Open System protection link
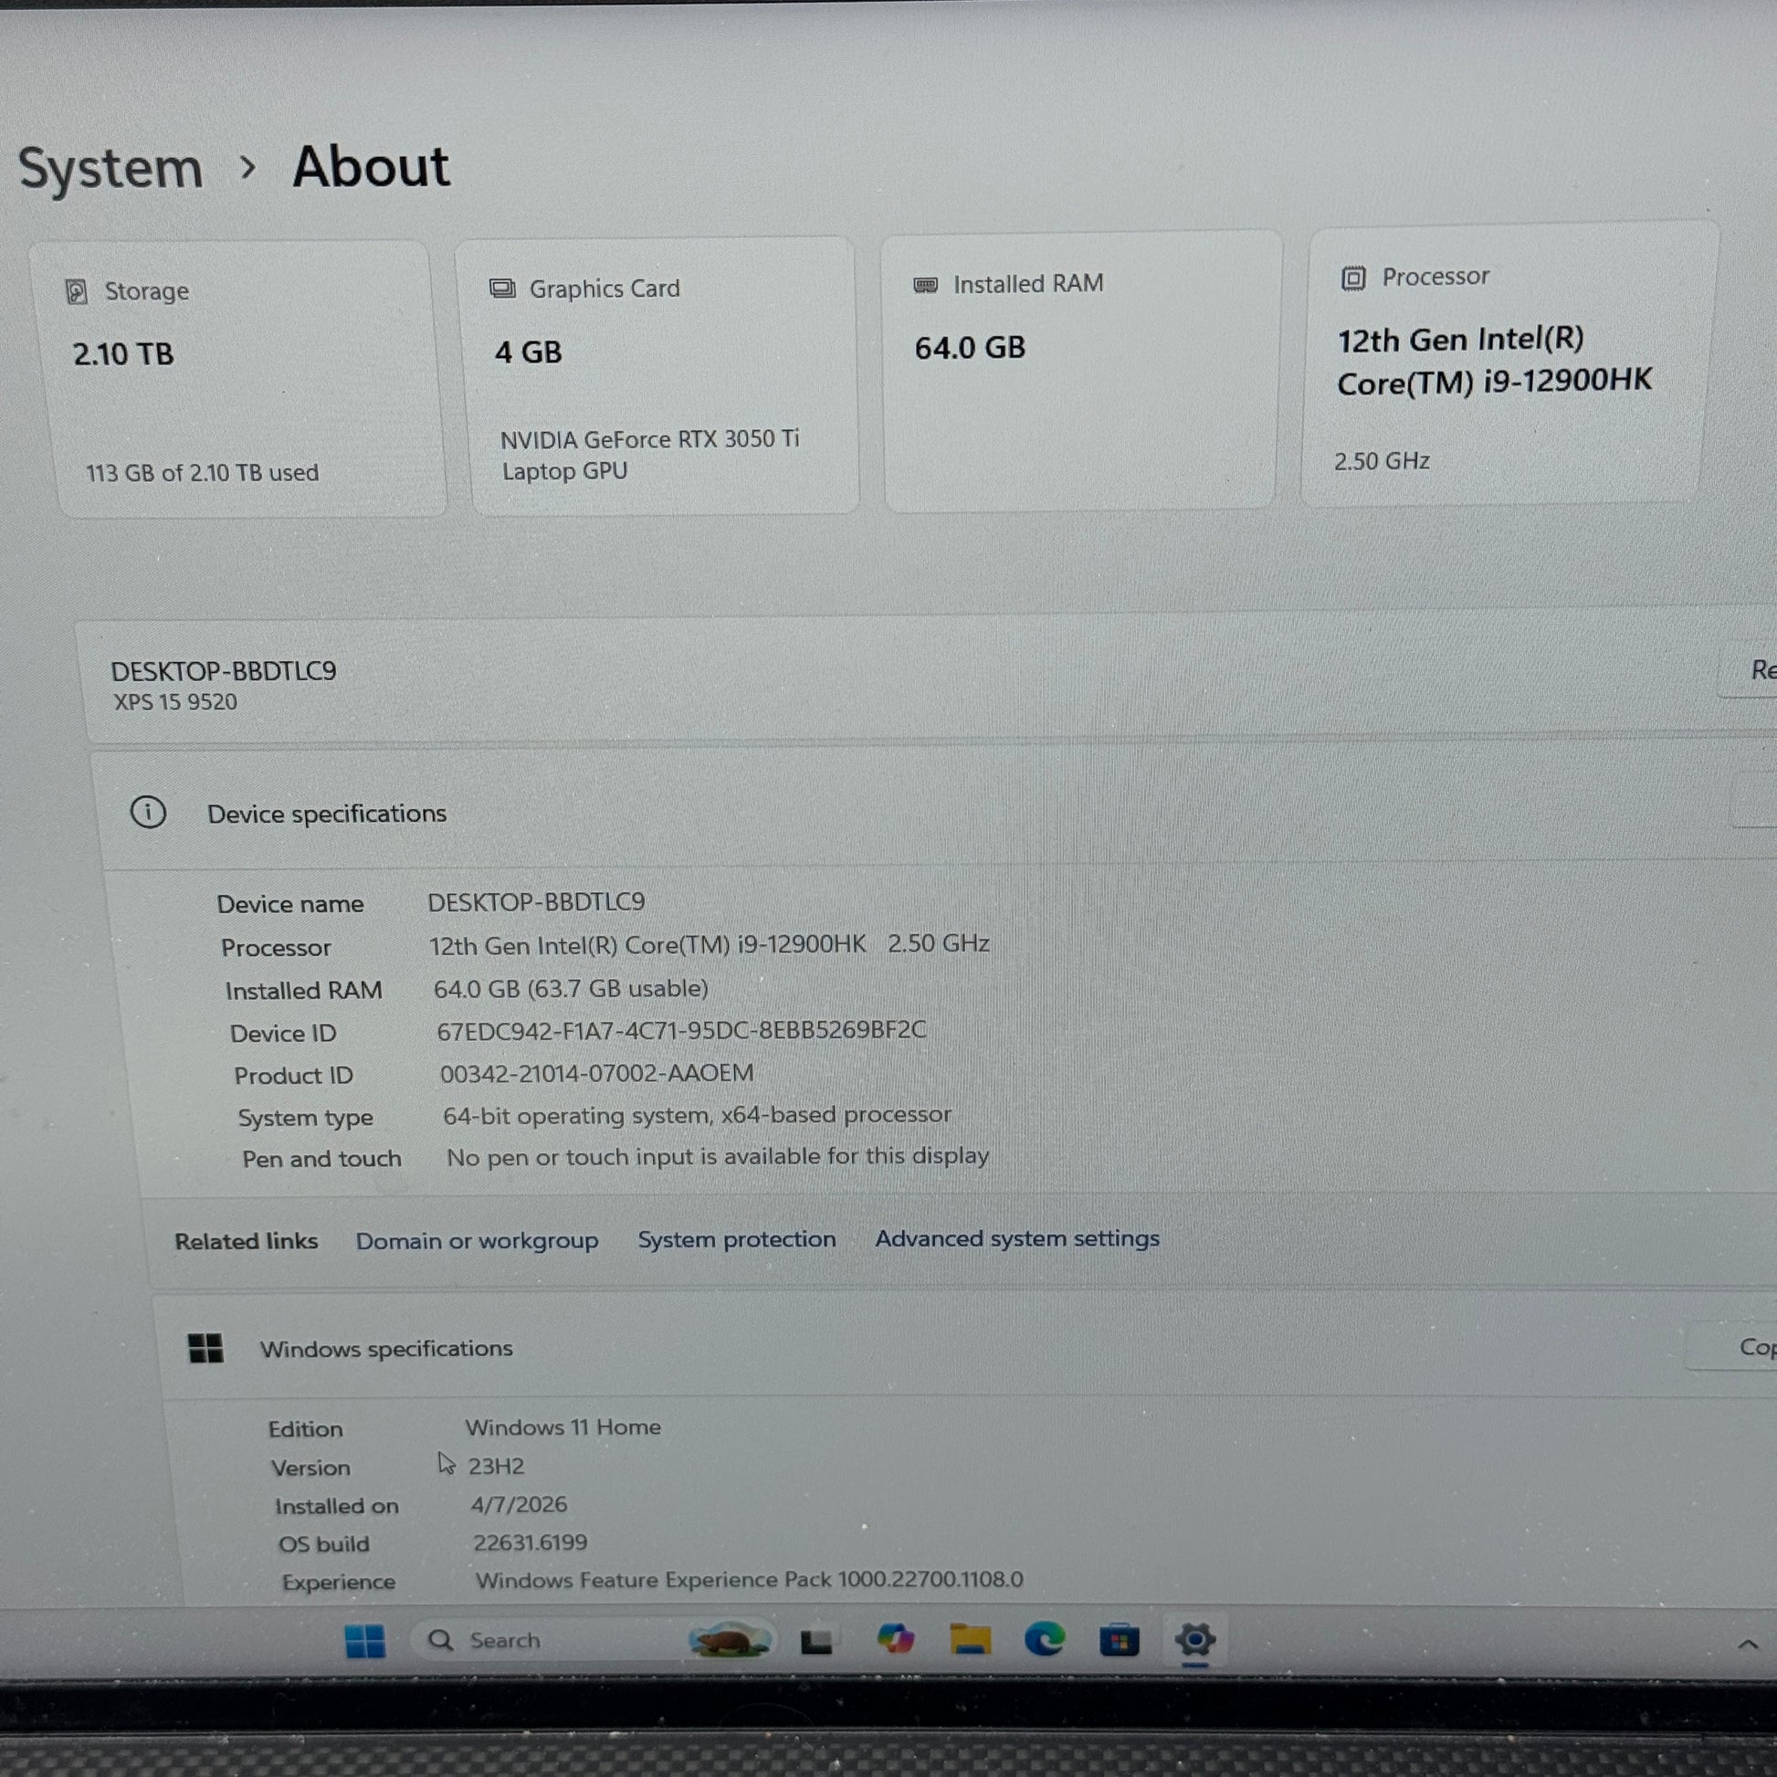Screen dimensions: 1777x1777 tap(737, 1239)
